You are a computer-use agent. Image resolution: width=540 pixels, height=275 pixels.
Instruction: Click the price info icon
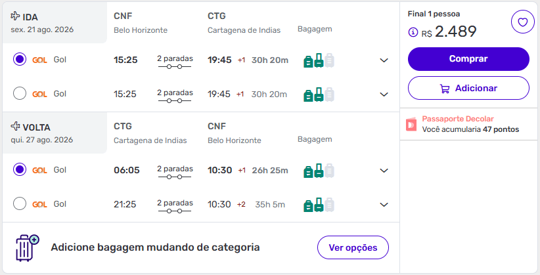pos(413,32)
